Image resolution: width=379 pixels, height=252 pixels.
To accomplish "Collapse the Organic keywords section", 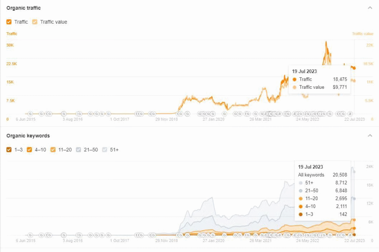I will coord(369,136).
